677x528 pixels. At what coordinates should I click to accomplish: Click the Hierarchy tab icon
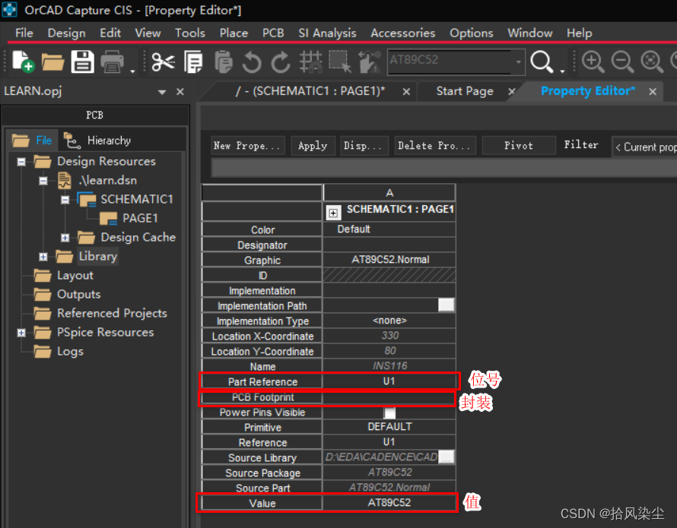click(72, 141)
